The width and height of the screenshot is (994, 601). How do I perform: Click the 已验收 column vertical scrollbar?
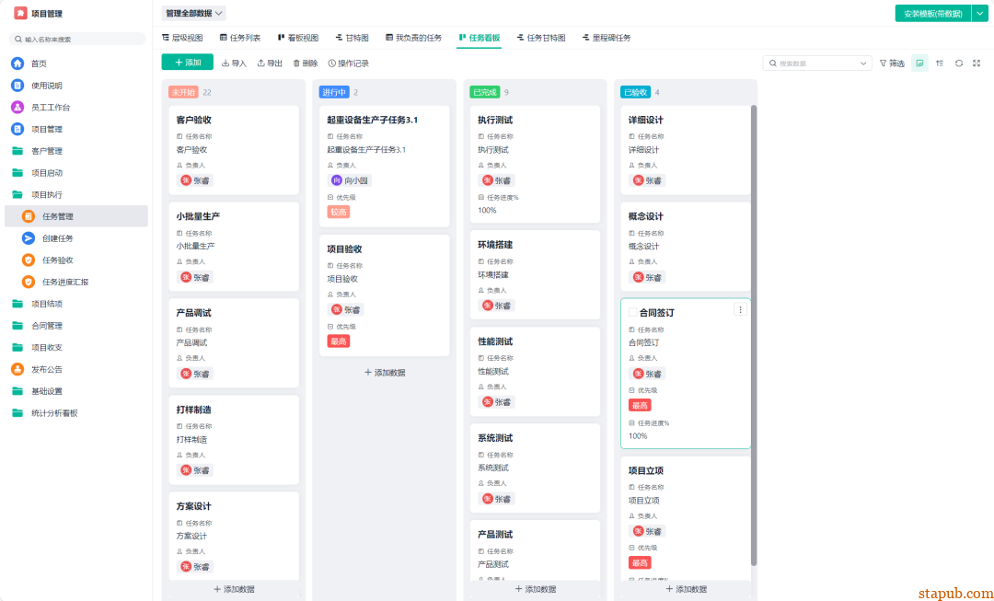click(754, 335)
